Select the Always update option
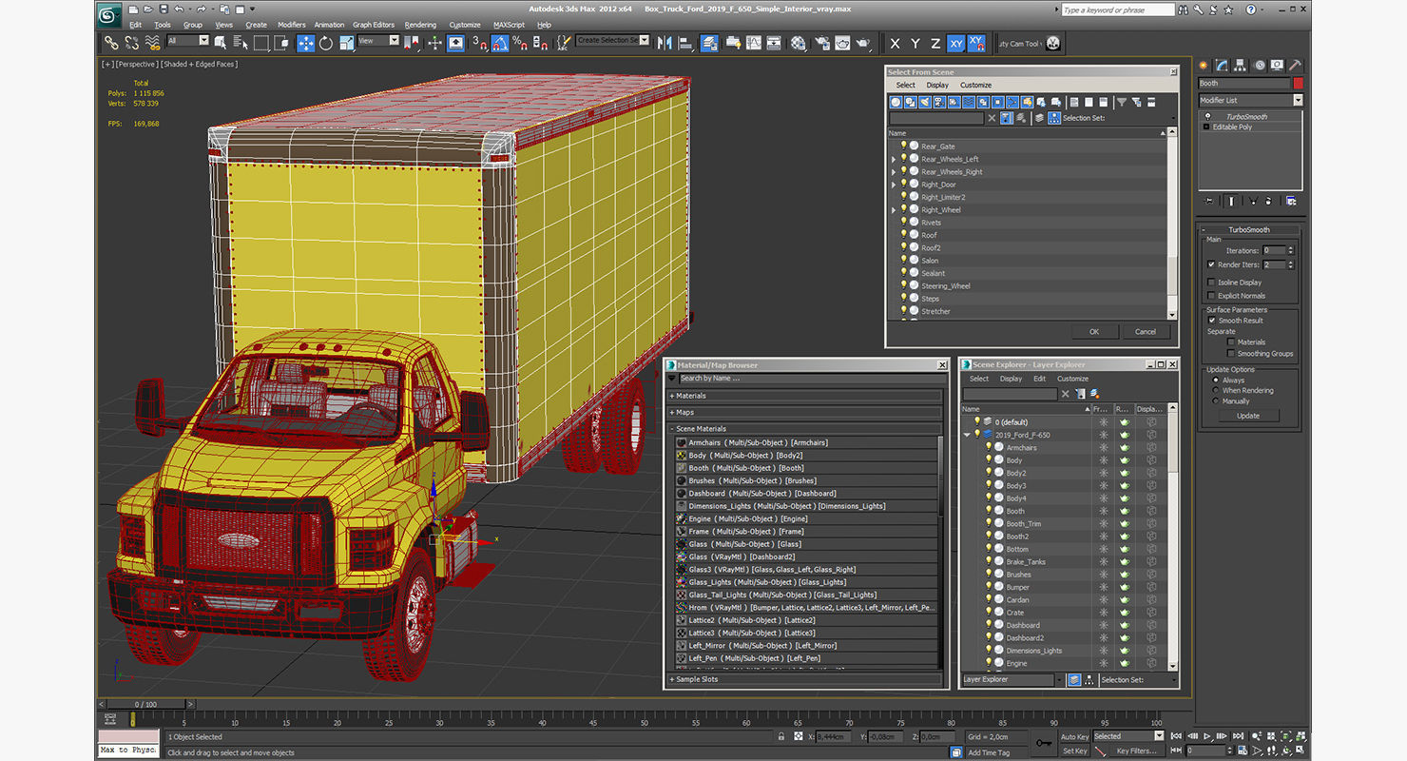The height and width of the screenshot is (761, 1407). tap(1215, 380)
